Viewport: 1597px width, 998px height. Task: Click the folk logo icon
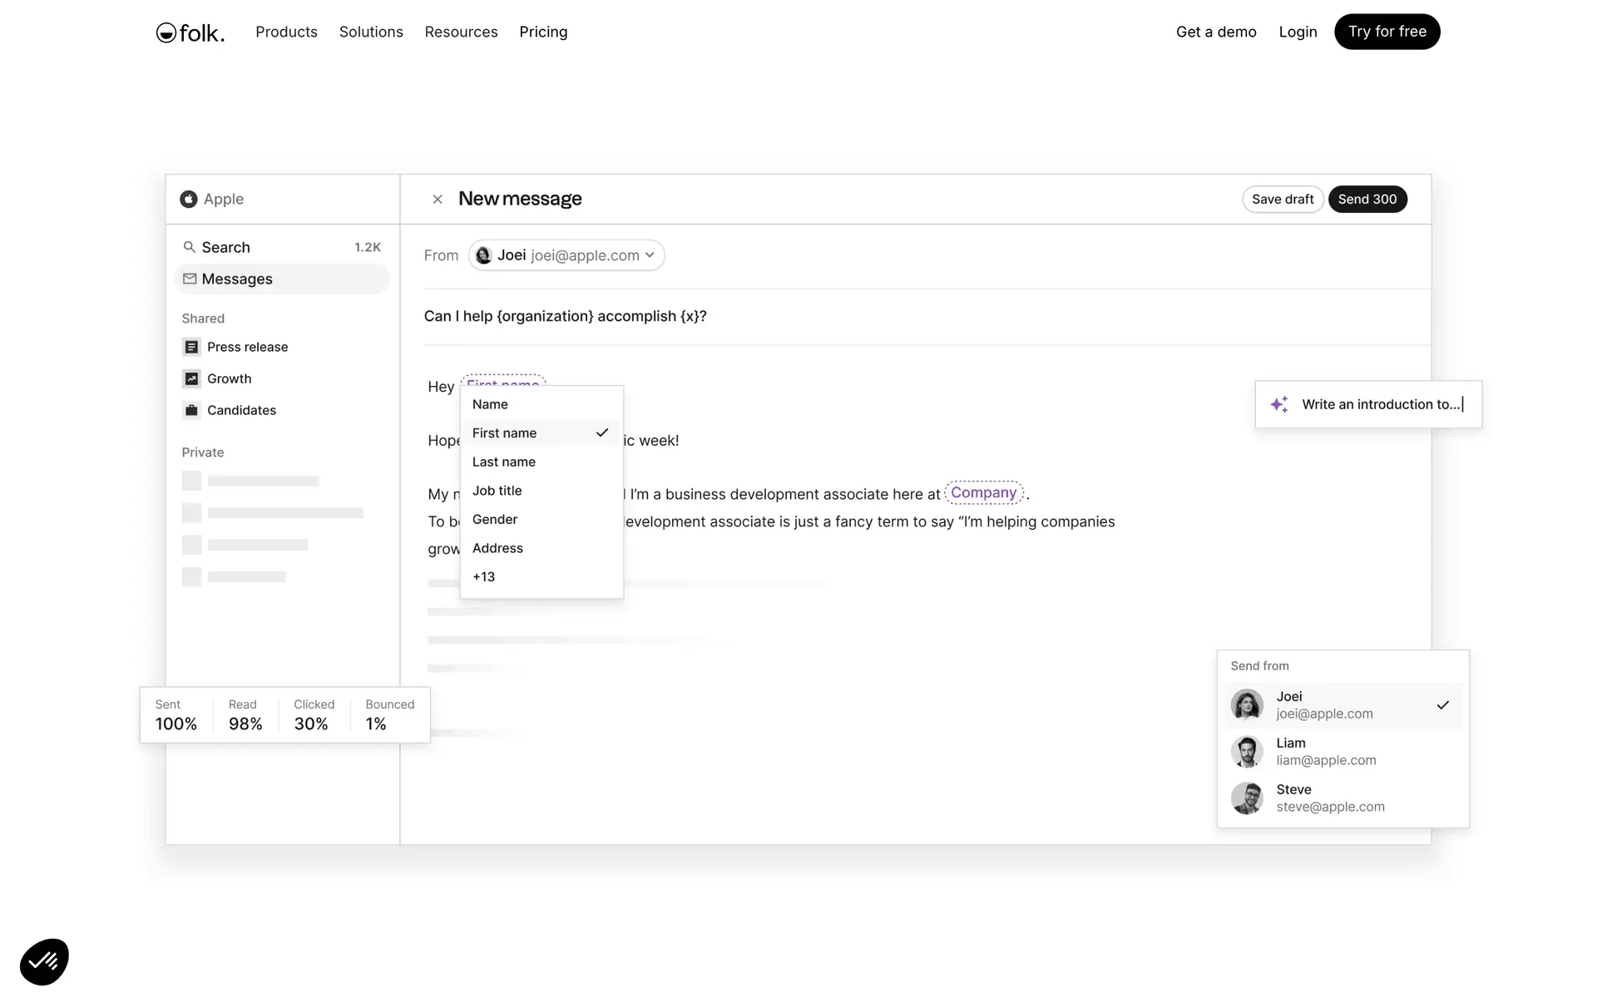click(166, 32)
